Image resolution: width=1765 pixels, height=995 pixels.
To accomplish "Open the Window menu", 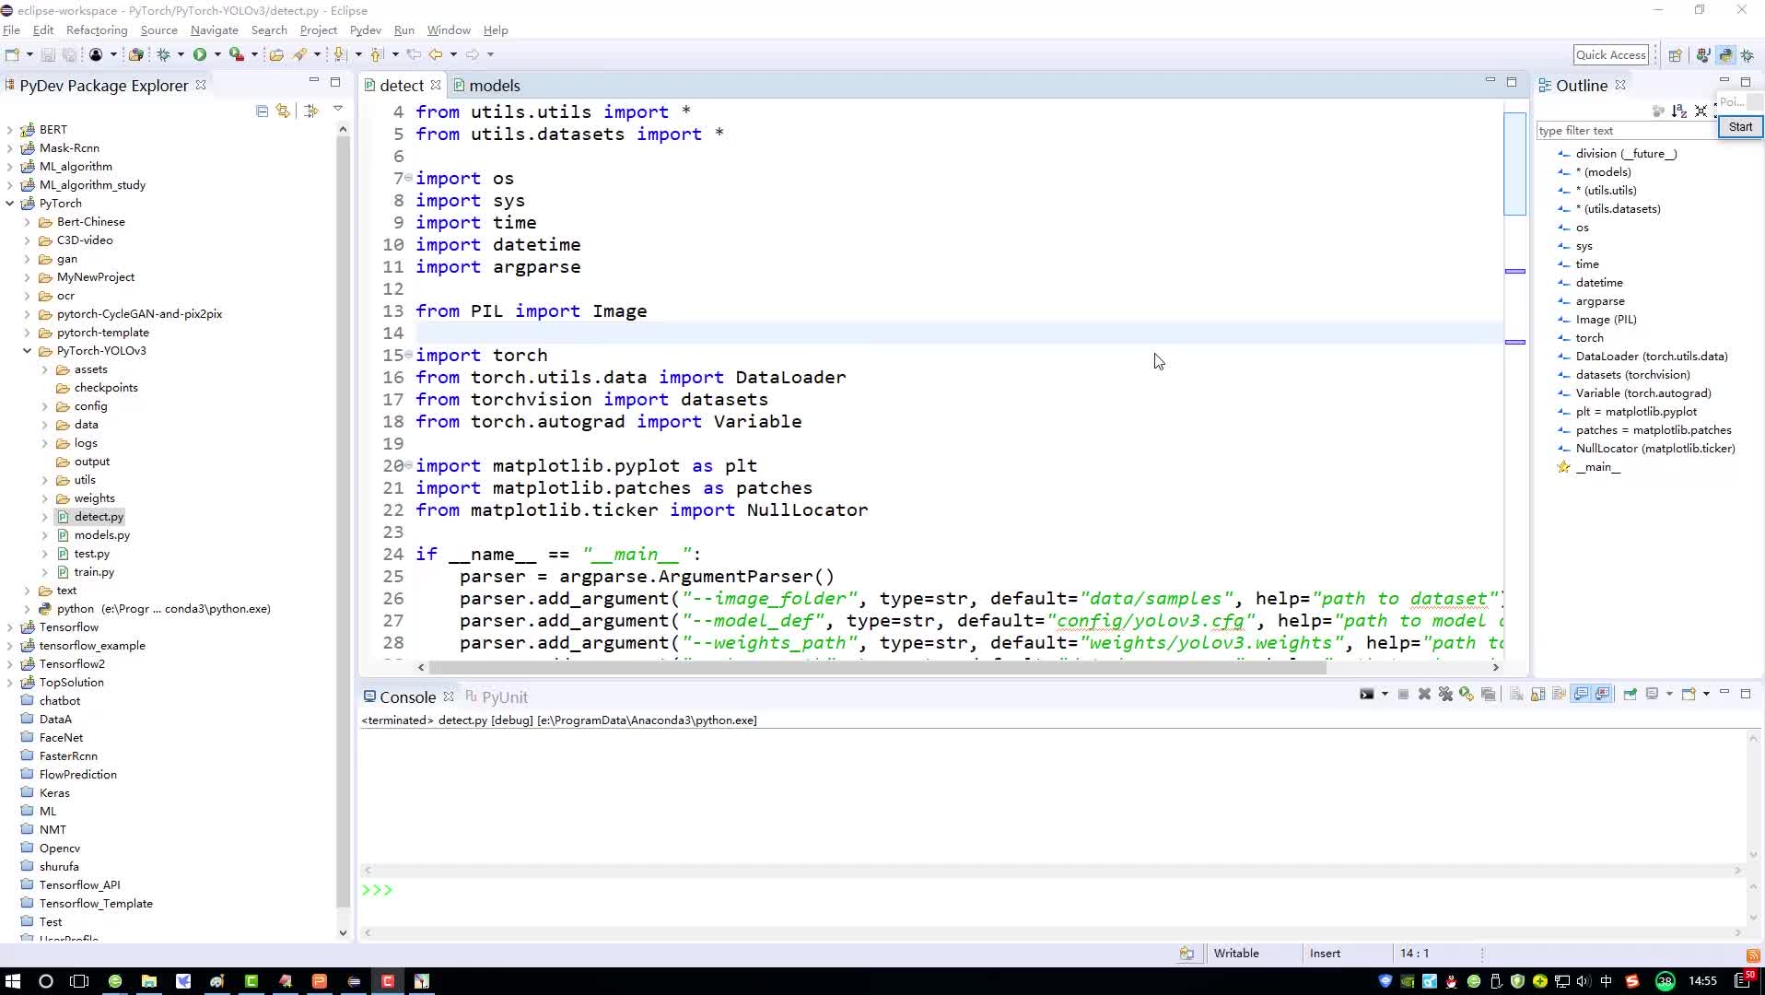I will pyautogui.click(x=449, y=30).
